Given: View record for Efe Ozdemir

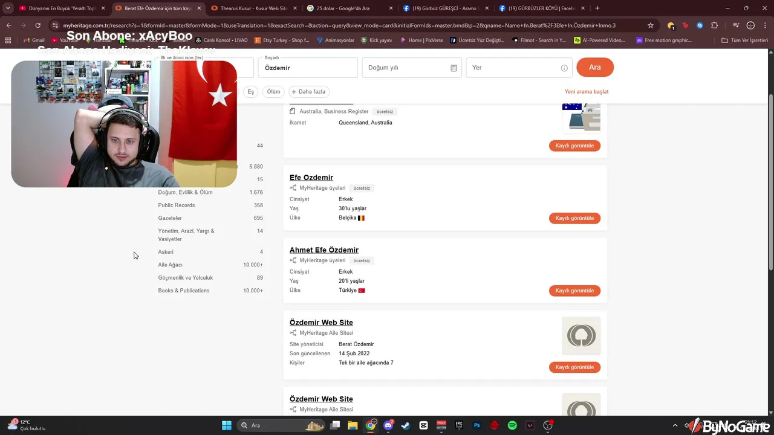Looking at the screenshot, I should pos(574,218).
